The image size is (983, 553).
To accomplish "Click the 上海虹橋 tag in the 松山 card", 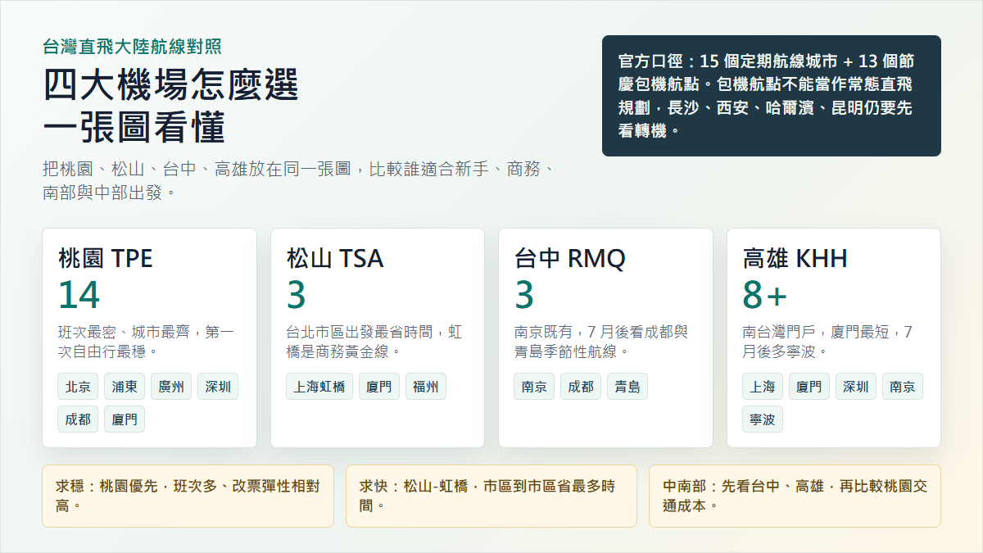I will [x=319, y=387].
